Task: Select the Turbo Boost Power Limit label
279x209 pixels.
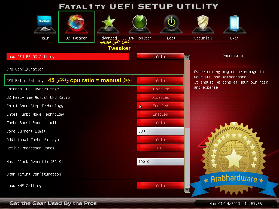Action: pyautogui.click(x=32, y=123)
